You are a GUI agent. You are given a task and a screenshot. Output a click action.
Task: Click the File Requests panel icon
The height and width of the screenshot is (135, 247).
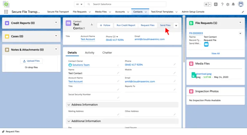(191, 23)
